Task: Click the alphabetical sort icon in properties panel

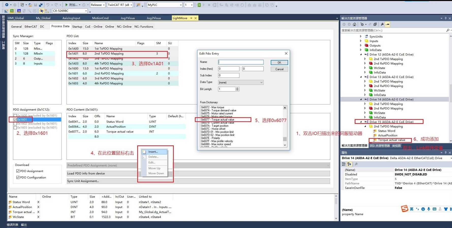Action: click(x=349, y=164)
